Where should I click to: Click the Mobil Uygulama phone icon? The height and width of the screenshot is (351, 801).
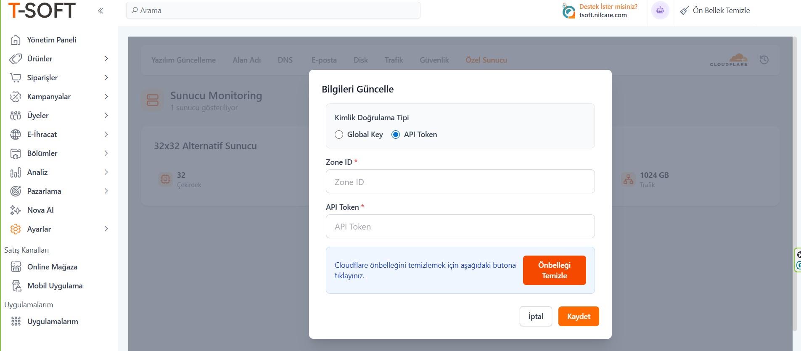point(16,286)
